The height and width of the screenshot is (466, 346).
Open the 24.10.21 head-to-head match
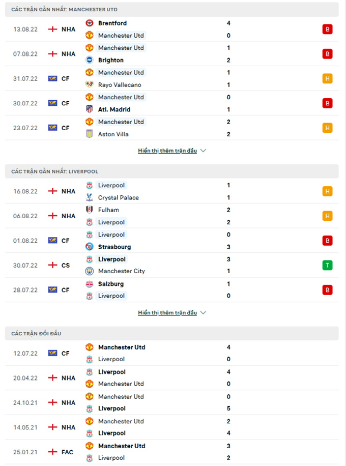tap(173, 402)
